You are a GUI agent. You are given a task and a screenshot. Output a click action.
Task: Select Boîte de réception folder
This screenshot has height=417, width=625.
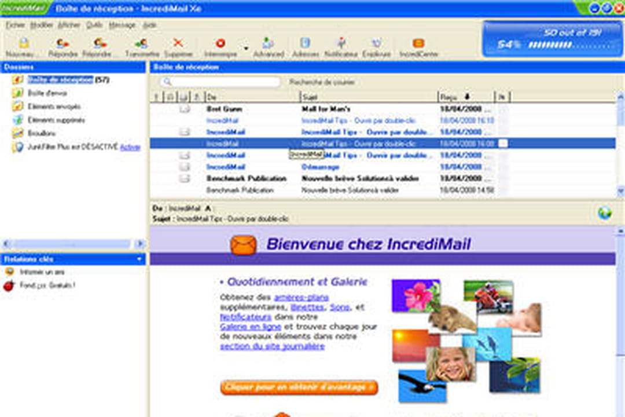click(60, 79)
